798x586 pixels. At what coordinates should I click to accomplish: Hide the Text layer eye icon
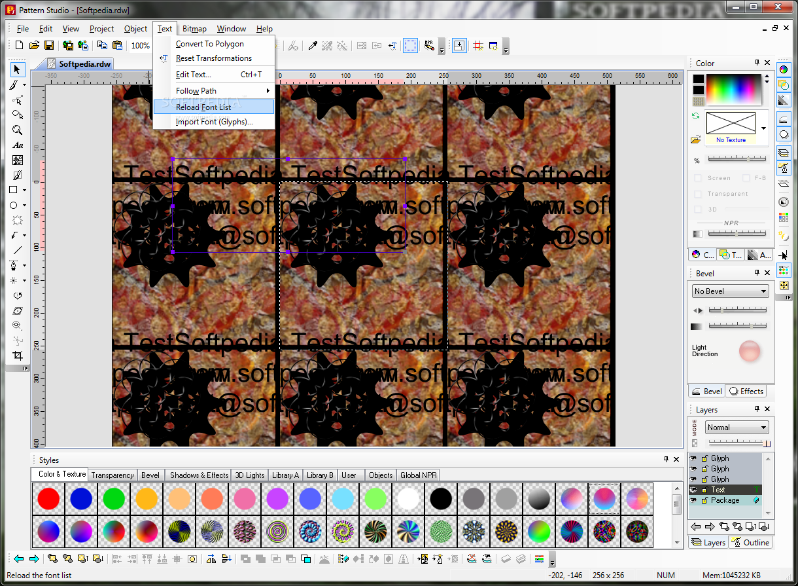[694, 490]
